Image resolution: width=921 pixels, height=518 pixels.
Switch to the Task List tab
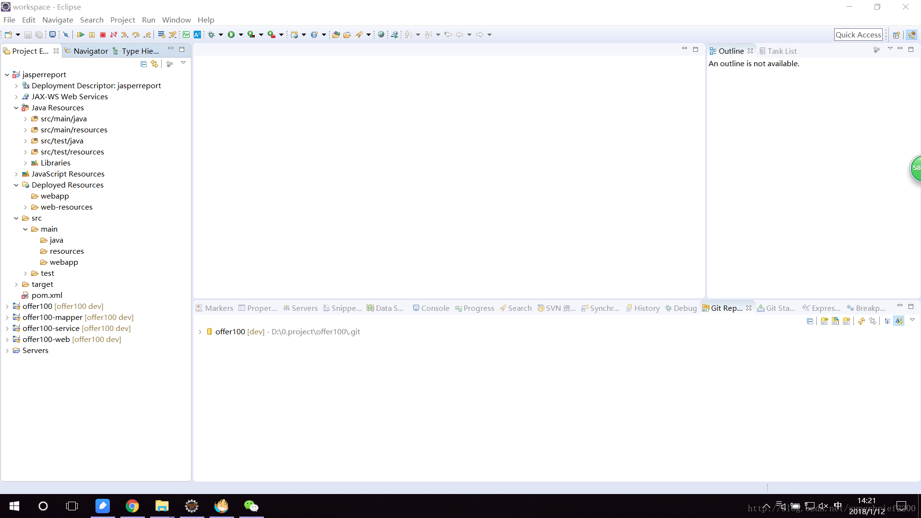point(778,51)
